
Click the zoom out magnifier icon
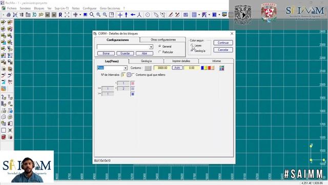point(105,15)
